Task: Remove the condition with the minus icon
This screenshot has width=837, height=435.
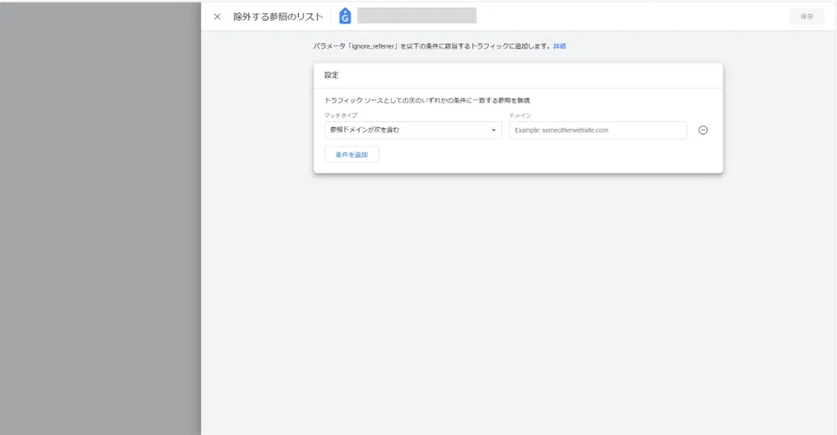Action: click(703, 130)
